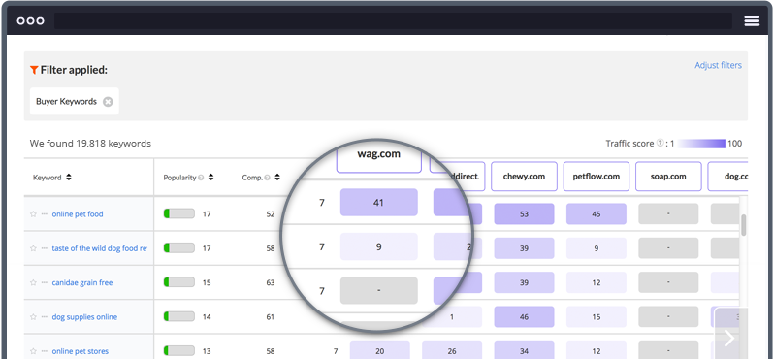Click the popularity bar for canidae grain free
This screenshot has width=774, height=359.
(179, 282)
